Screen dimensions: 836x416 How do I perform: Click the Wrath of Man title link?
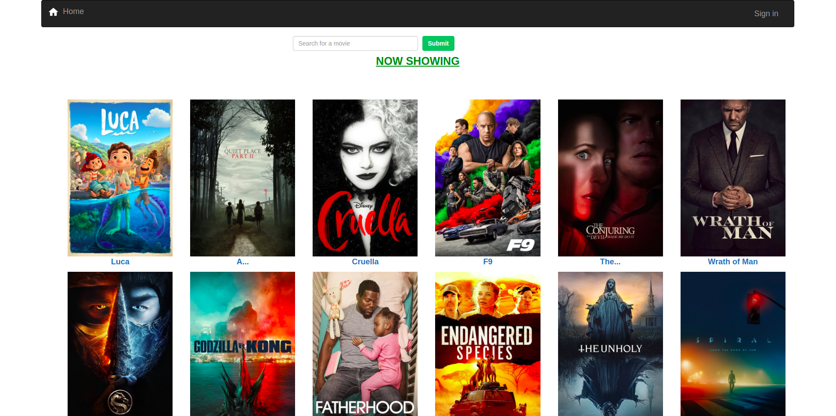pyautogui.click(x=733, y=262)
